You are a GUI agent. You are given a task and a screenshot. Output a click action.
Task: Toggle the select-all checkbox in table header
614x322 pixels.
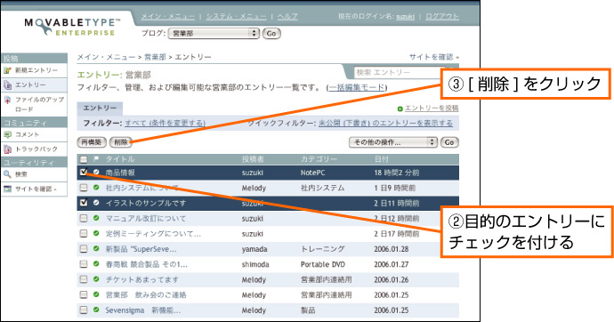[x=84, y=159]
